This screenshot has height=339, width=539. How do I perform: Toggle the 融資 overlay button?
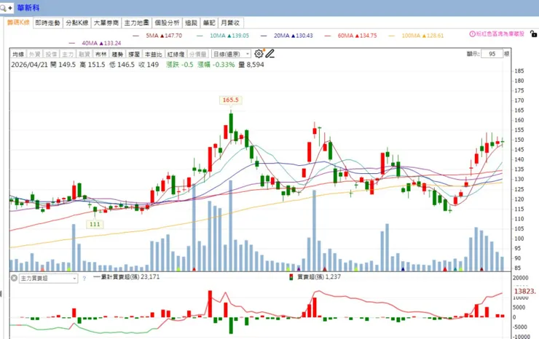click(x=84, y=55)
